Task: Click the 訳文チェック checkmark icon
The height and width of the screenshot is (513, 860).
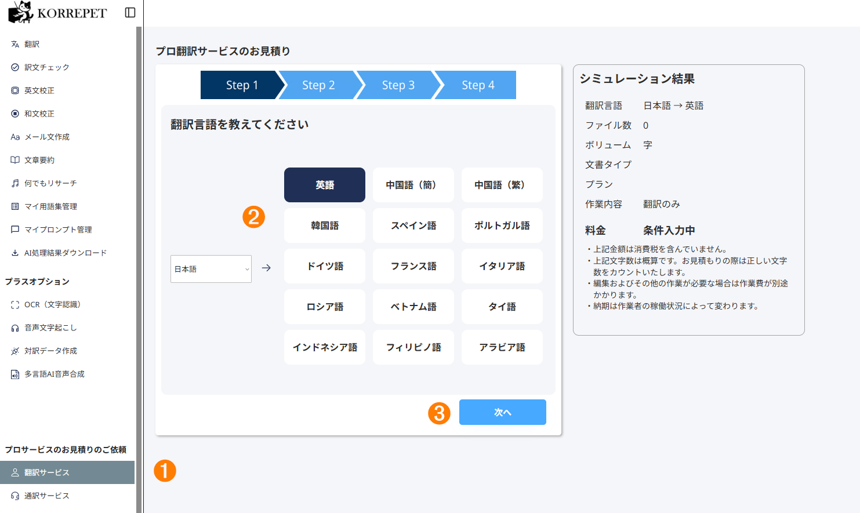Action: pyautogui.click(x=15, y=67)
